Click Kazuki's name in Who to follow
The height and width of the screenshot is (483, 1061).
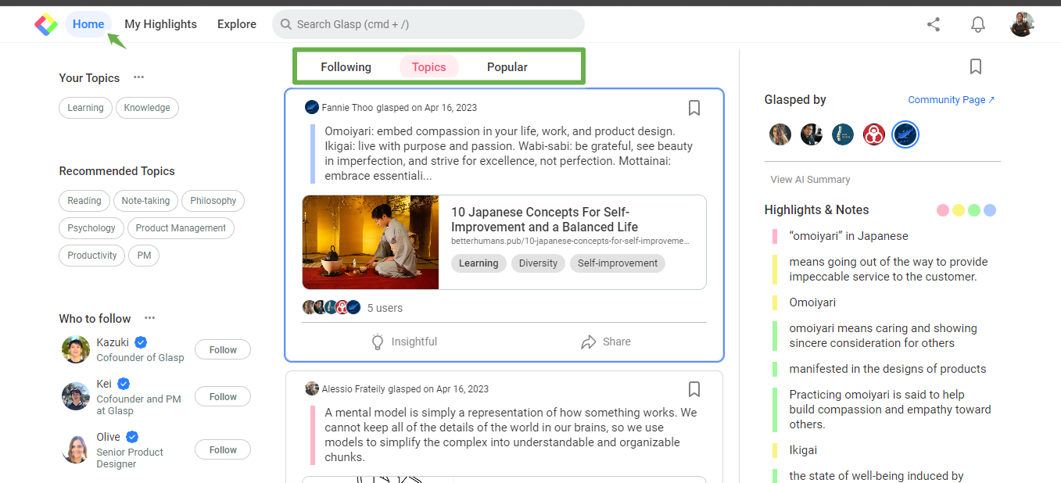coord(113,342)
